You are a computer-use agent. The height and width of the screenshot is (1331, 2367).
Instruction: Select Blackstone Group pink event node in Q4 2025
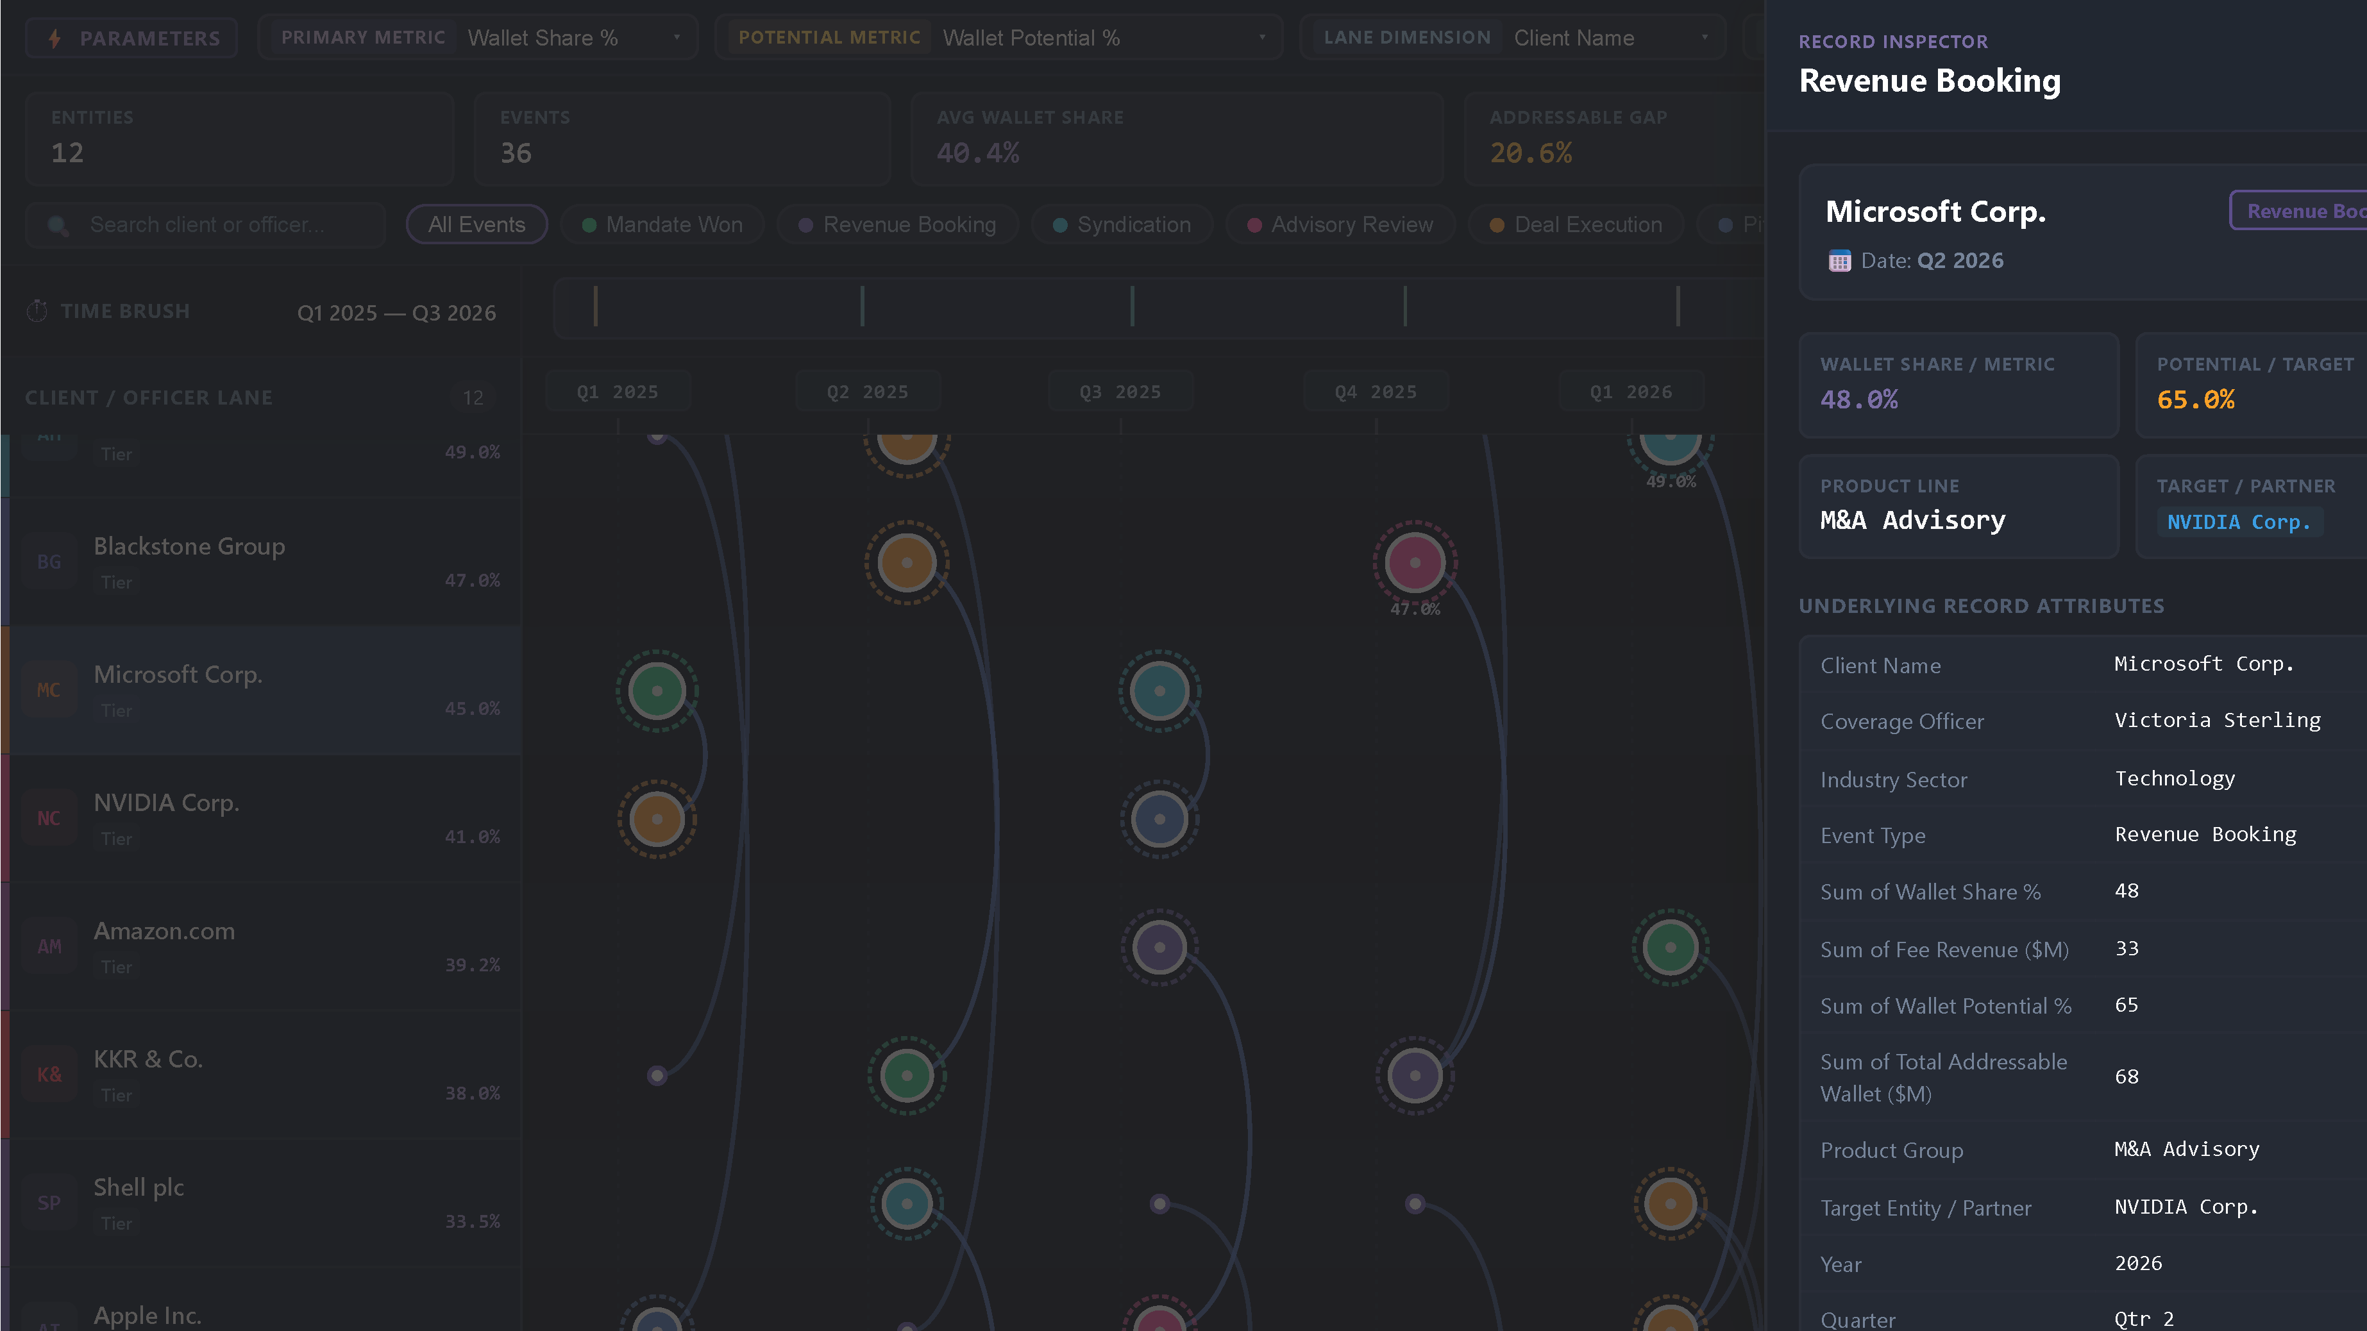click(1415, 562)
